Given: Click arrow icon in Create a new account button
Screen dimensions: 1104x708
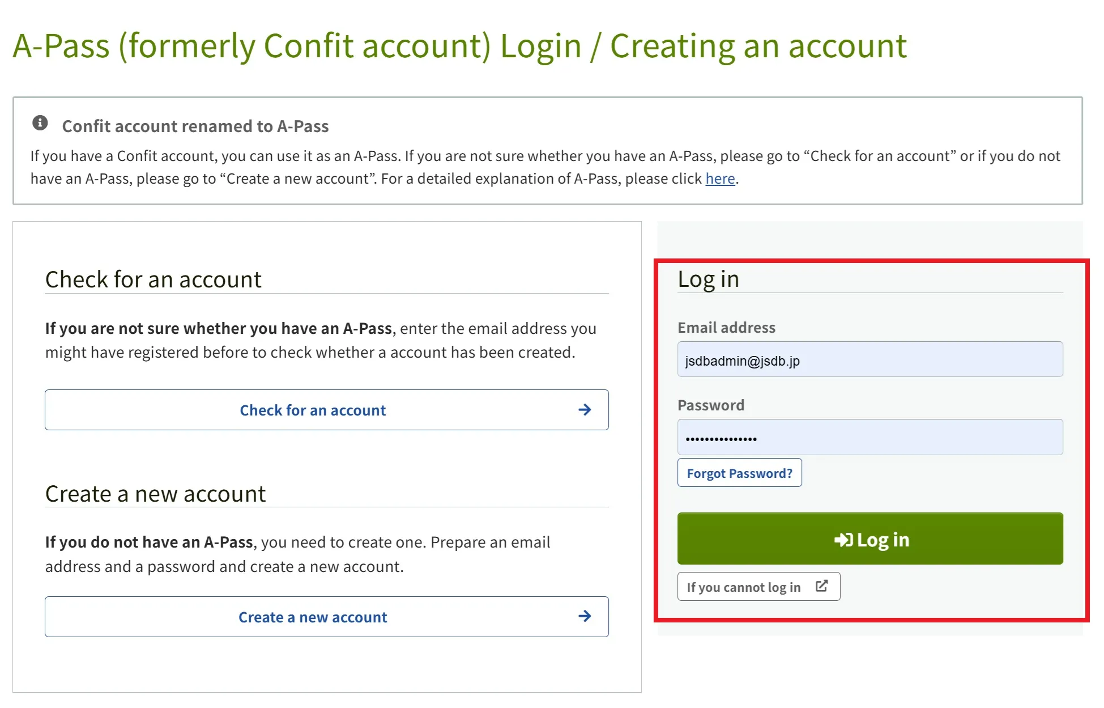Looking at the screenshot, I should pos(585,616).
